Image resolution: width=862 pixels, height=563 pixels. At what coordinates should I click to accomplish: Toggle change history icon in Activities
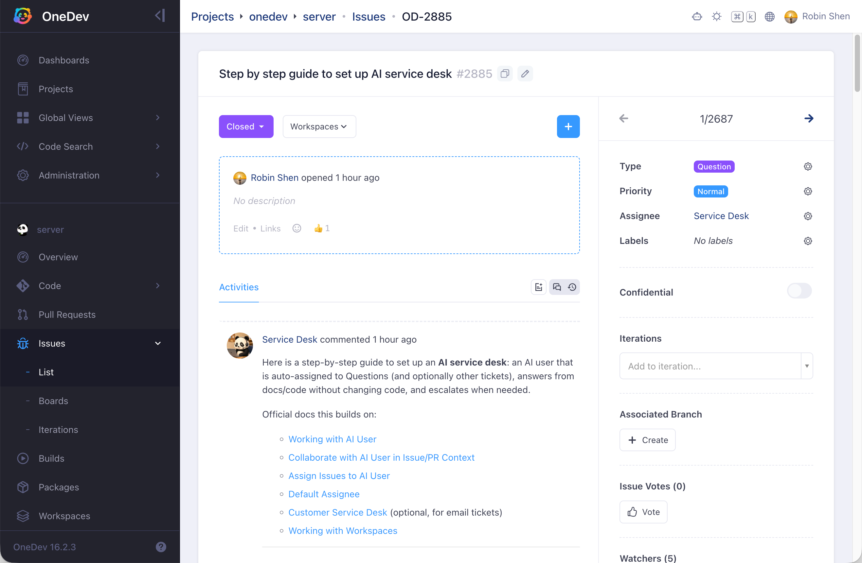point(572,287)
